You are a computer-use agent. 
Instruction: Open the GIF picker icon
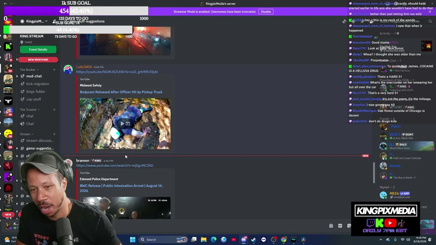click(x=340, y=226)
